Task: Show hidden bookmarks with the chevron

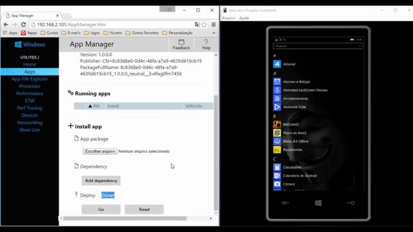Action: 214,33
